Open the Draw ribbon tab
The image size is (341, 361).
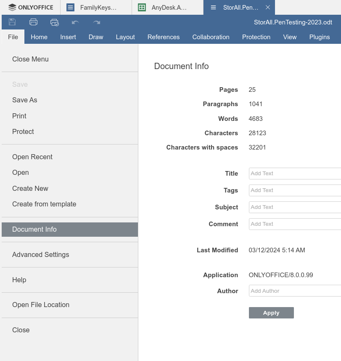[x=96, y=37]
